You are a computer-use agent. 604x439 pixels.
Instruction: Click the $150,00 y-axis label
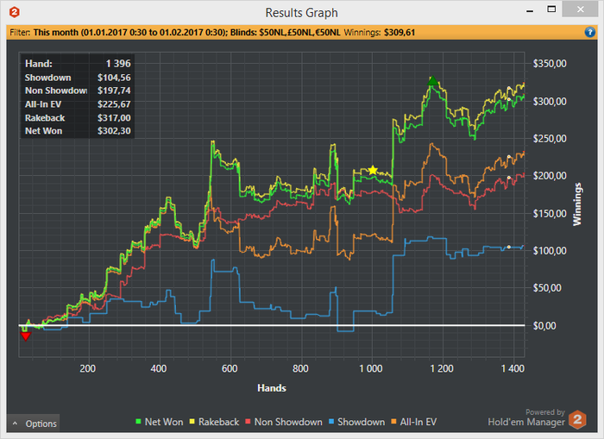click(550, 214)
